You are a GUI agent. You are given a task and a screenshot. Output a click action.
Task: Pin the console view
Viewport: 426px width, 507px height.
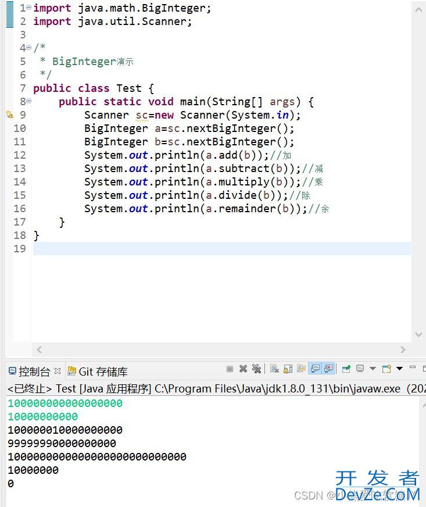click(x=346, y=369)
